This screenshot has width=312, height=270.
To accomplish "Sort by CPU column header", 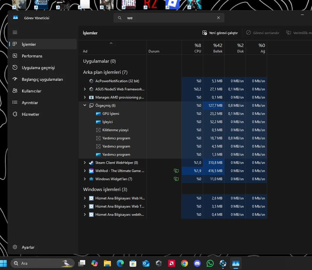I will (x=192, y=48).
